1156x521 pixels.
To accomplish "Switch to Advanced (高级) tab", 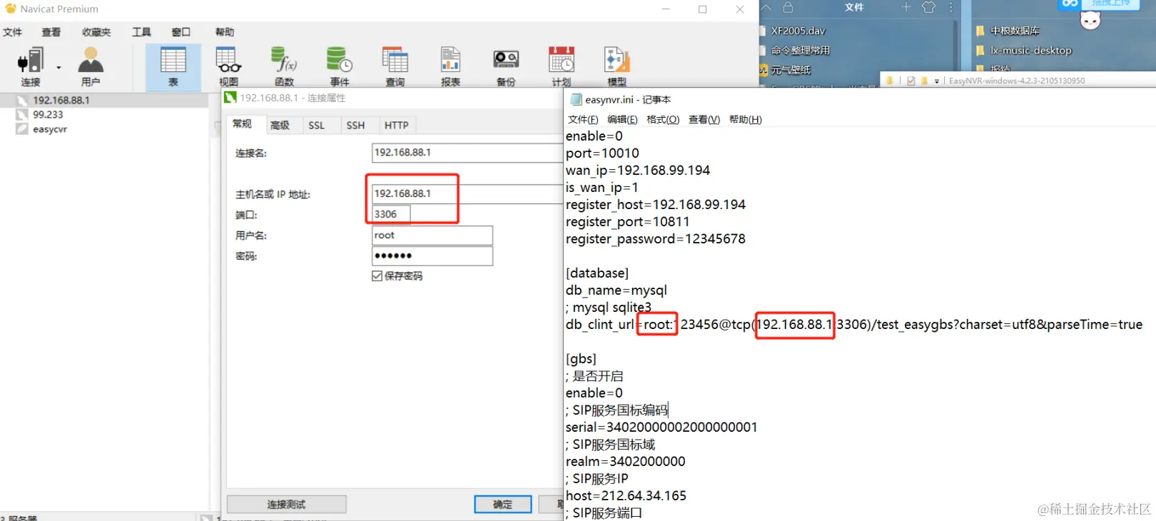I will pos(280,125).
